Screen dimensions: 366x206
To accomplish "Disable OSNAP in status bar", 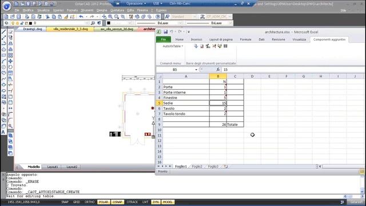I will tap(117, 202).
